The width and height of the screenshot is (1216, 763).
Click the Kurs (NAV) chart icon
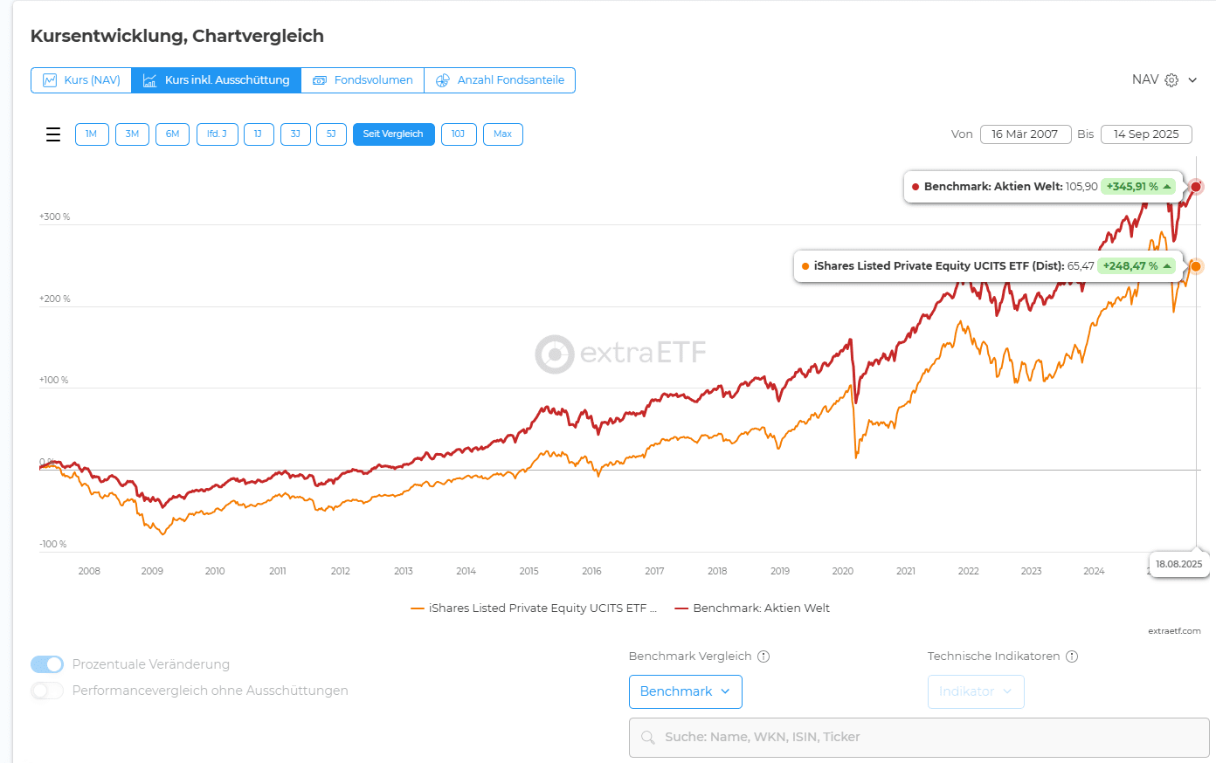[50, 80]
